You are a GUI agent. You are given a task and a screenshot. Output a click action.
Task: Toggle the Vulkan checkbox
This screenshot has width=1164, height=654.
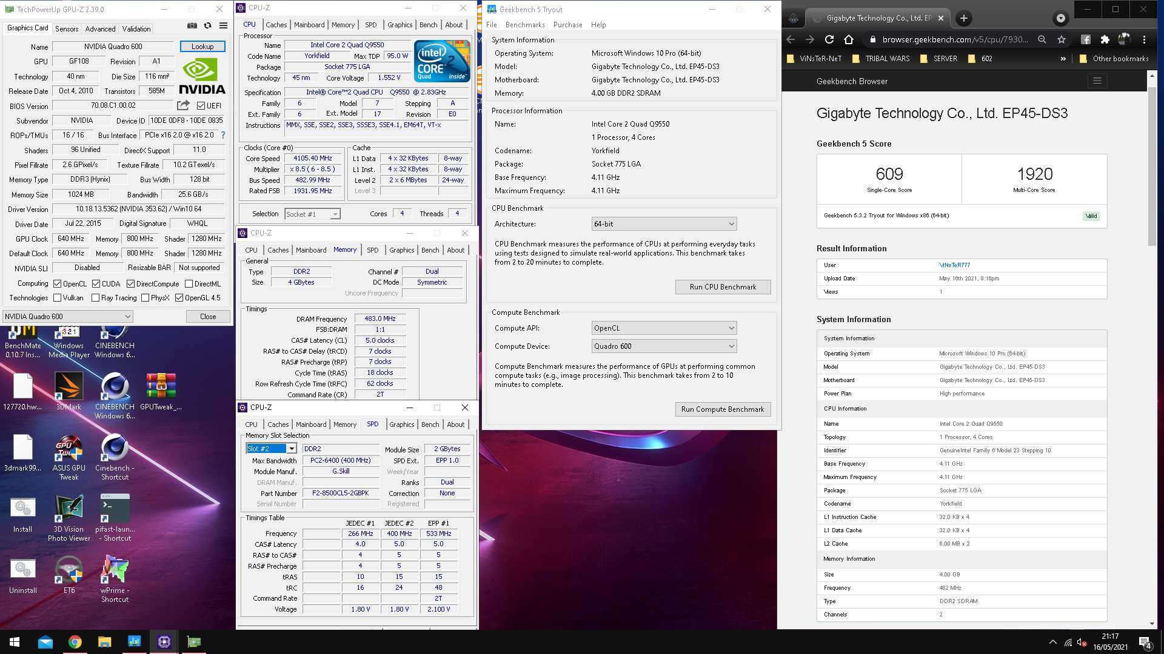pos(57,297)
